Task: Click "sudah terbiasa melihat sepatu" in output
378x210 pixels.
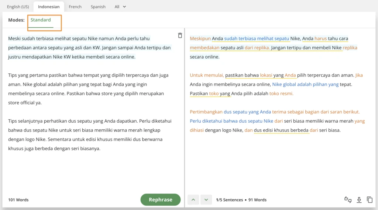Action: tap(257, 38)
